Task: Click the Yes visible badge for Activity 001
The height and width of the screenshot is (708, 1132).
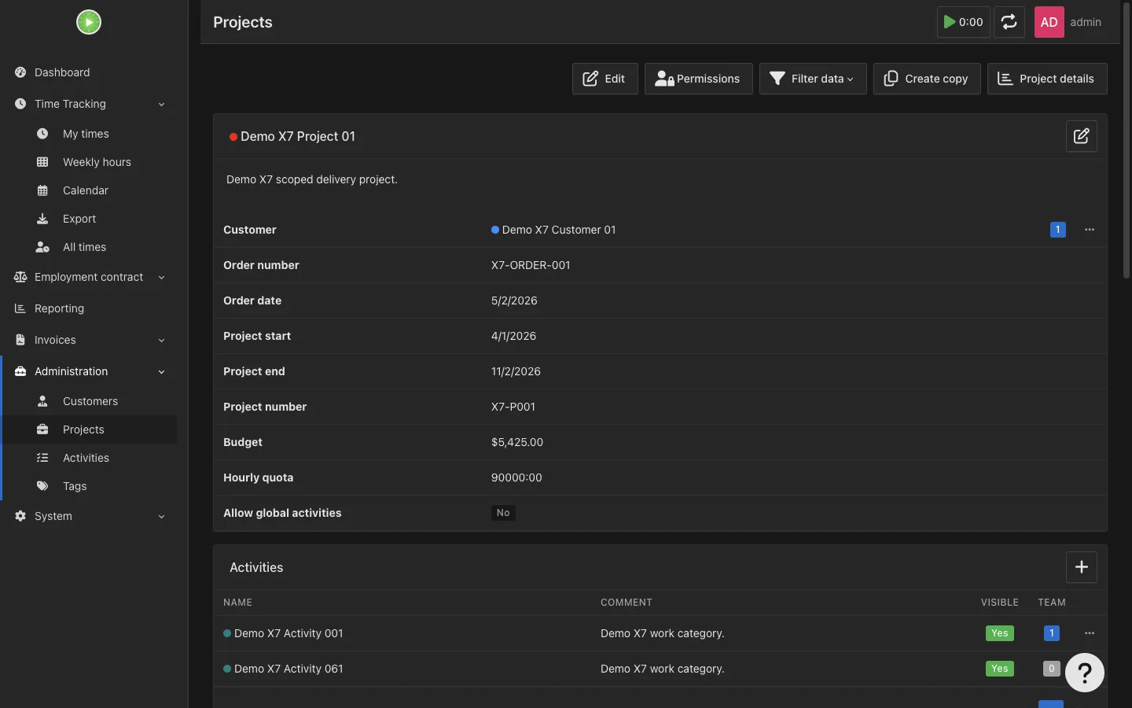Action: pos(1000,633)
